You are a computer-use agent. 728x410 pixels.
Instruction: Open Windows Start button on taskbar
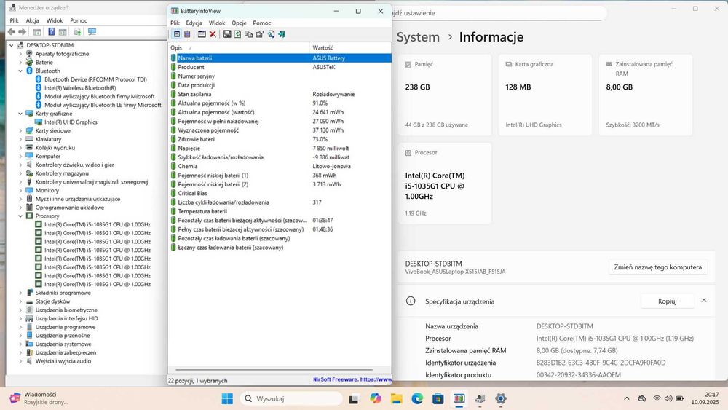tap(227, 398)
